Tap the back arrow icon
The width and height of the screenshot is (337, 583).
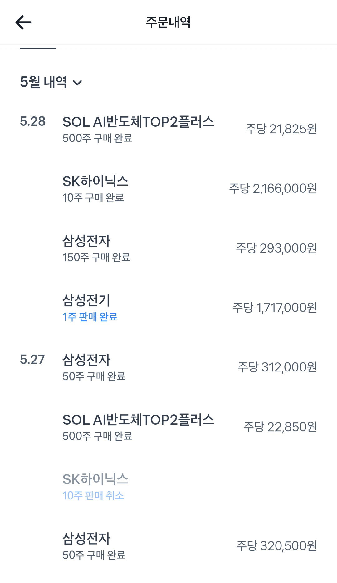(23, 22)
